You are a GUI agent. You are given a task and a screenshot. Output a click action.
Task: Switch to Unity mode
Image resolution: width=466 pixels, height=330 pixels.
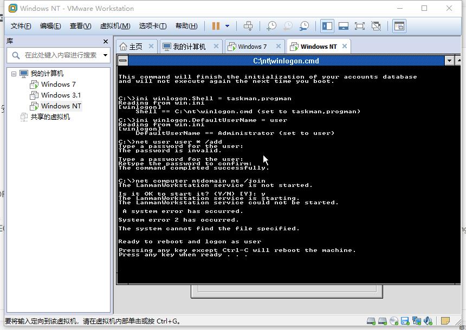tap(376, 26)
